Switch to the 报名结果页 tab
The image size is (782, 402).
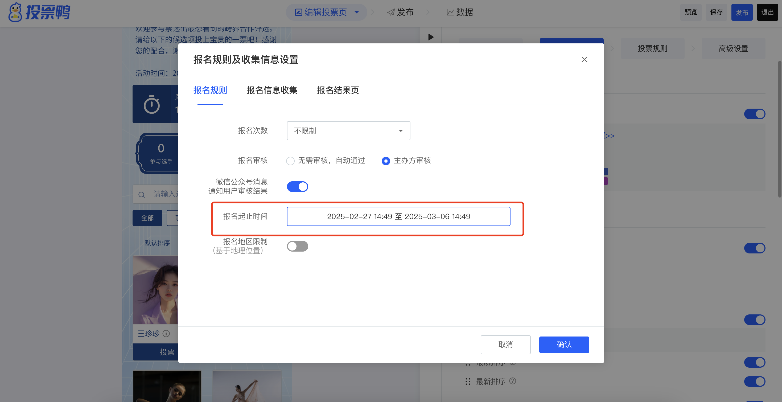(x=338, y=90)
